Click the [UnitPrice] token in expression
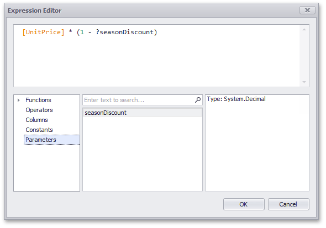Image resolution: width=326 pixels, height=228 pixels. point(43,32)
